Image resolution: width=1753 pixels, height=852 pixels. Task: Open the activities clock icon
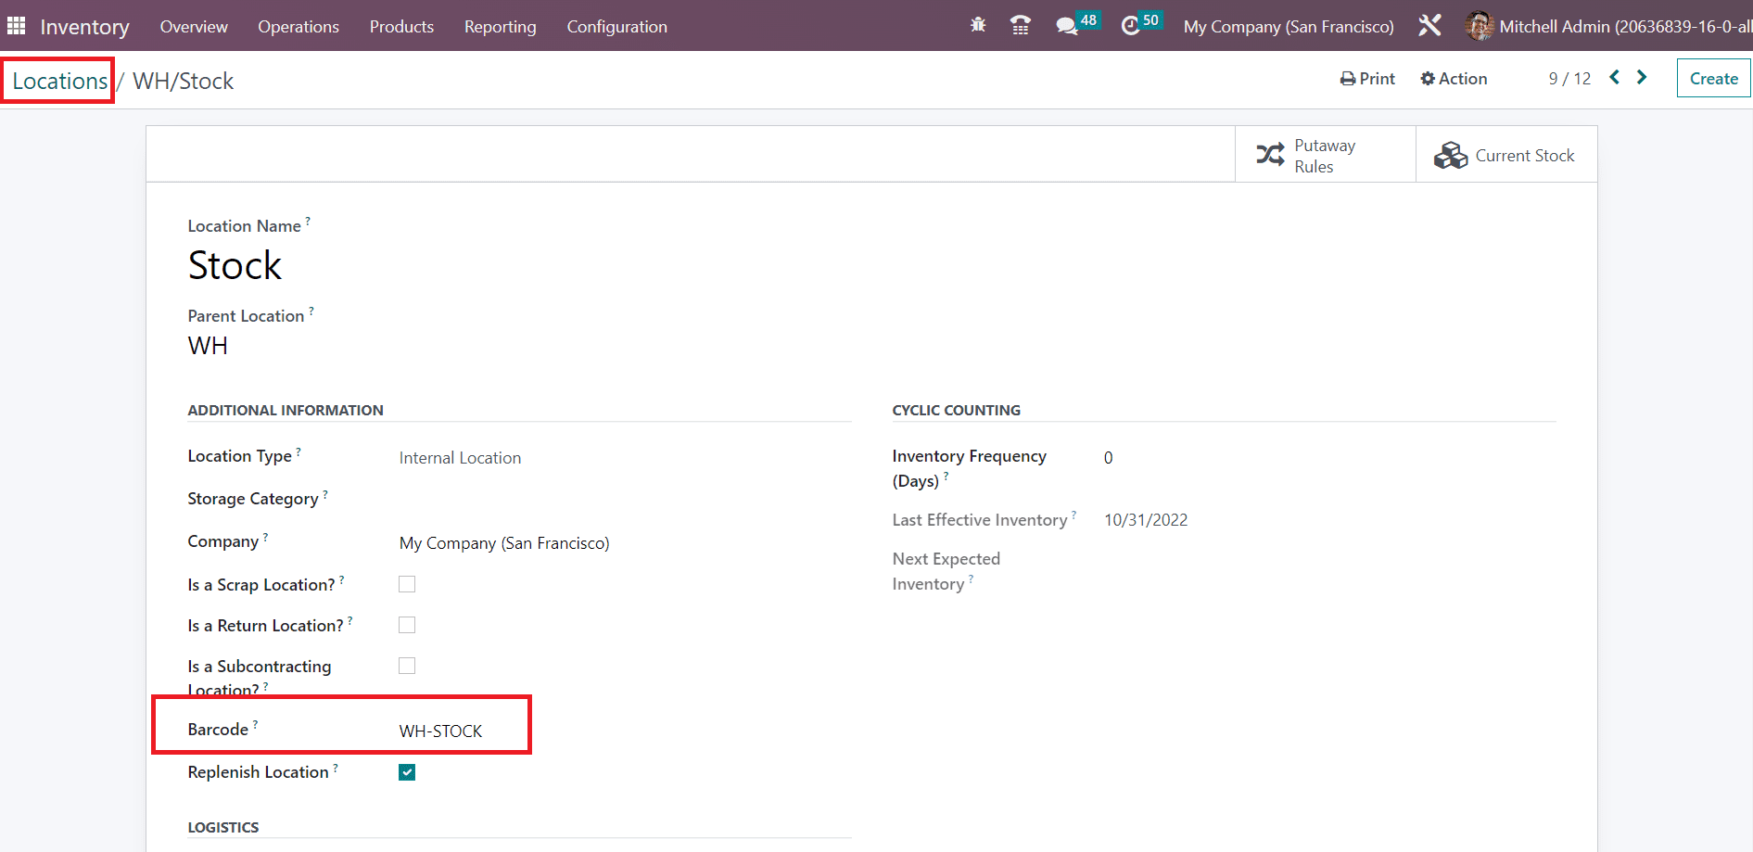tap(1130, 26)
